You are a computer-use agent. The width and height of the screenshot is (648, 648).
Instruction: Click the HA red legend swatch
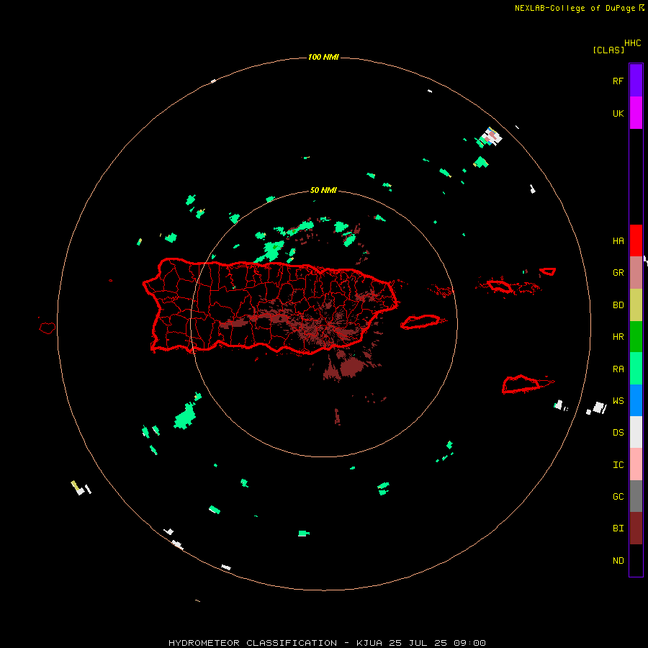coord(636,240)
